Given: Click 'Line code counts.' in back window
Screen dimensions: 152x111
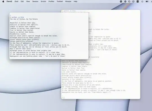Looking at the screenshot, I should pyautogui.click(x=69, y=72).
